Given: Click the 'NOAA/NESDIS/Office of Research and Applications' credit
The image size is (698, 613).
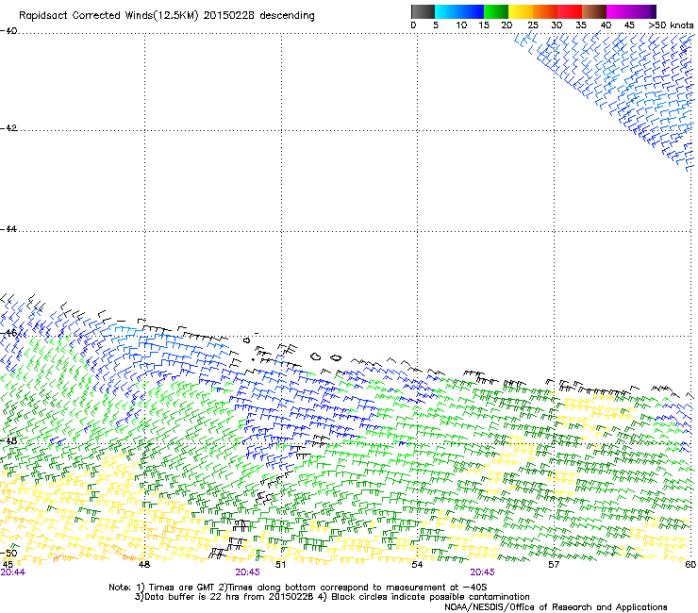Looking at the screenshot, I should coord(556,607).
